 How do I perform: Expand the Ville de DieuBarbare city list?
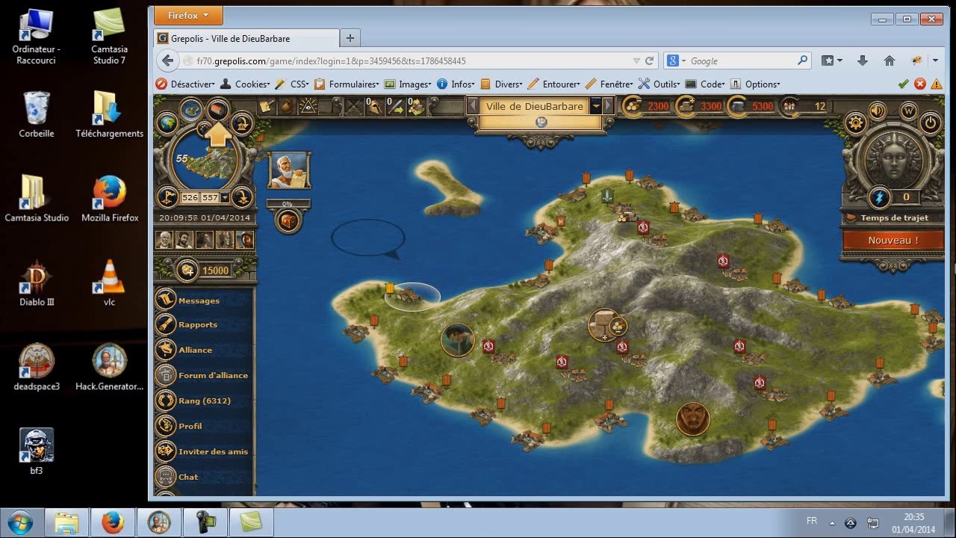[x=596, y=106]
